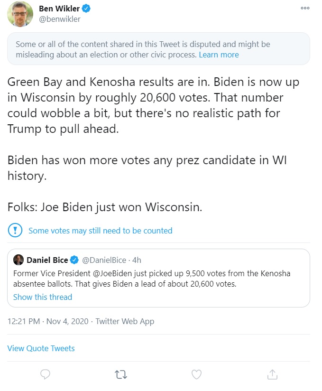
Task: Click Show this thread link
Action: [43, 297]
